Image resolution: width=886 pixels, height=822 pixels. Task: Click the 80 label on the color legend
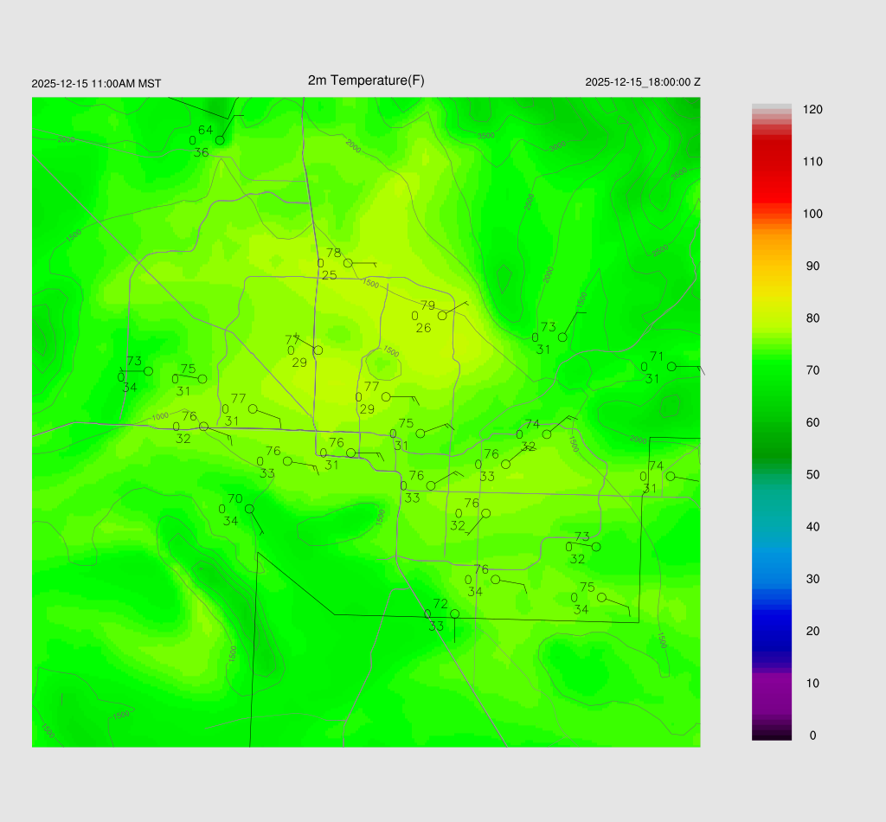tap(812, 318)
